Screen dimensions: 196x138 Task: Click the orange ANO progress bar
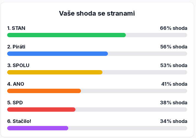point(44,91)
